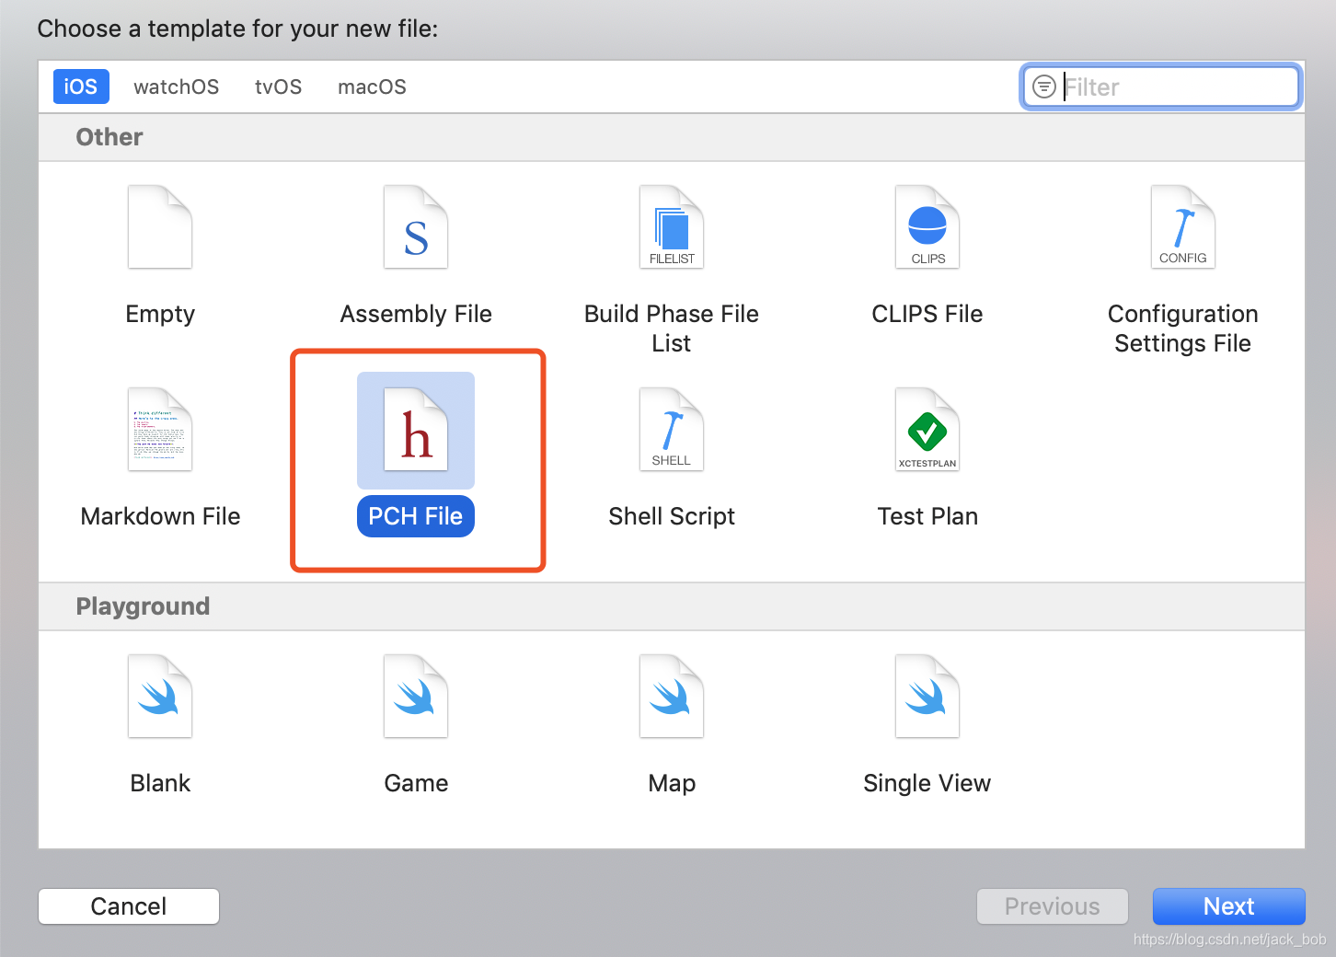Image resolution: width=1336 pixels, height=957 pixels.
Task: Click the "Single View" playground label
Action: click(x=927, y=783)
